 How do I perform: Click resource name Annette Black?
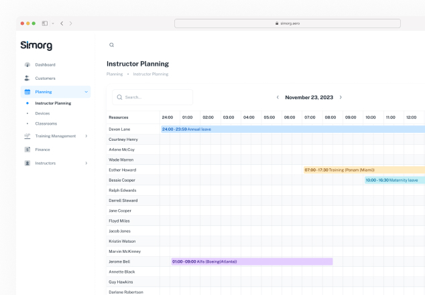(122, 272)
